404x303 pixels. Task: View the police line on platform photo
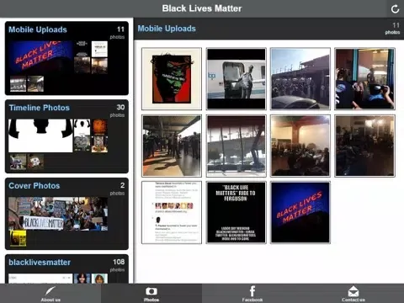[x=172, y=146]
